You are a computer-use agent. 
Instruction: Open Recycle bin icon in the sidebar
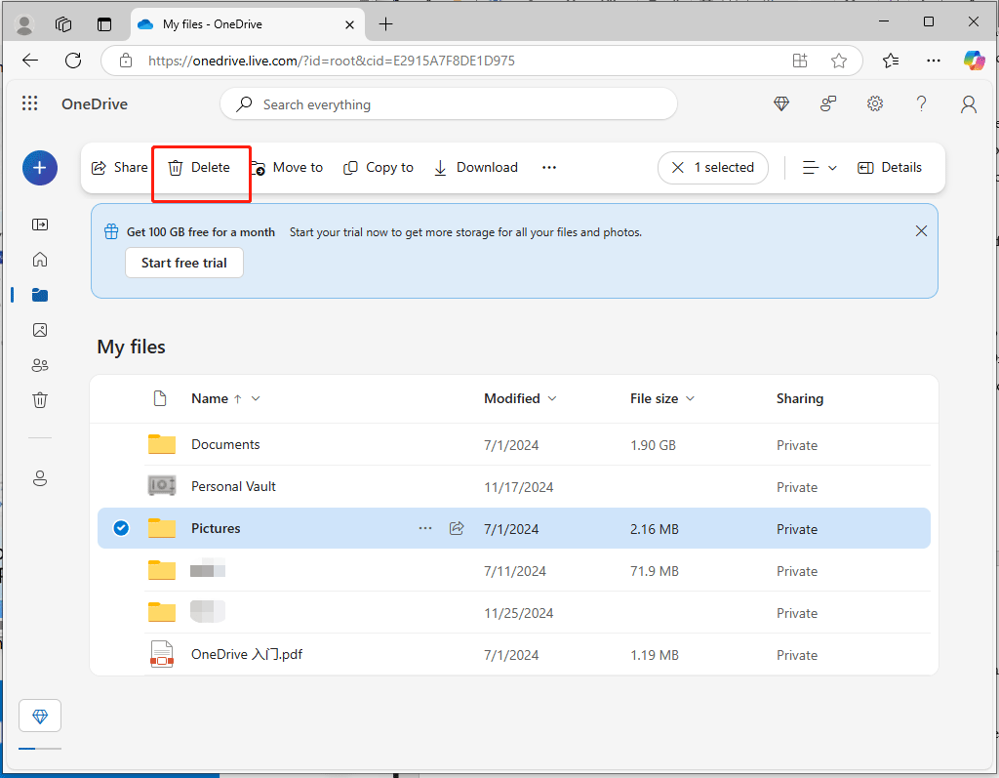[40, 400]
